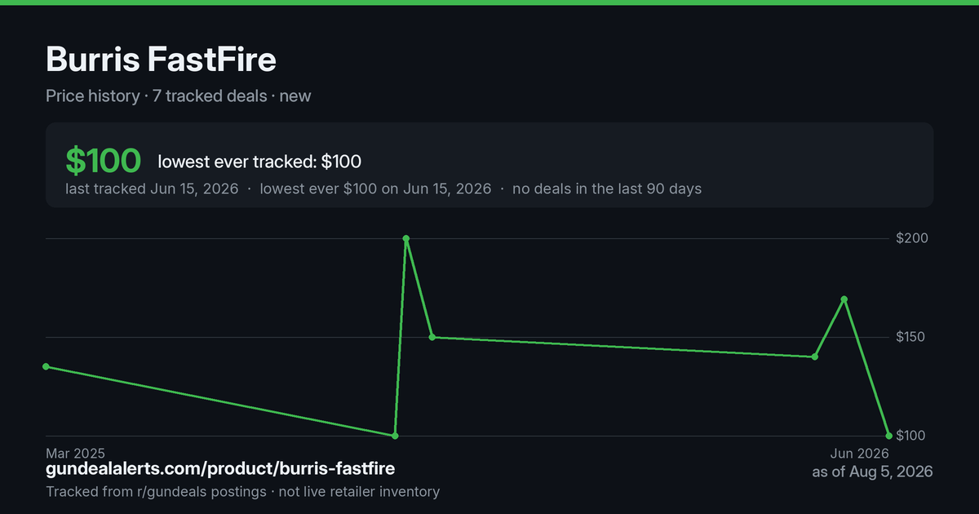The height and width of the screenshot is (514, 979).
Task: Click the Jun 2026 x-axis label
Action: 860,453
